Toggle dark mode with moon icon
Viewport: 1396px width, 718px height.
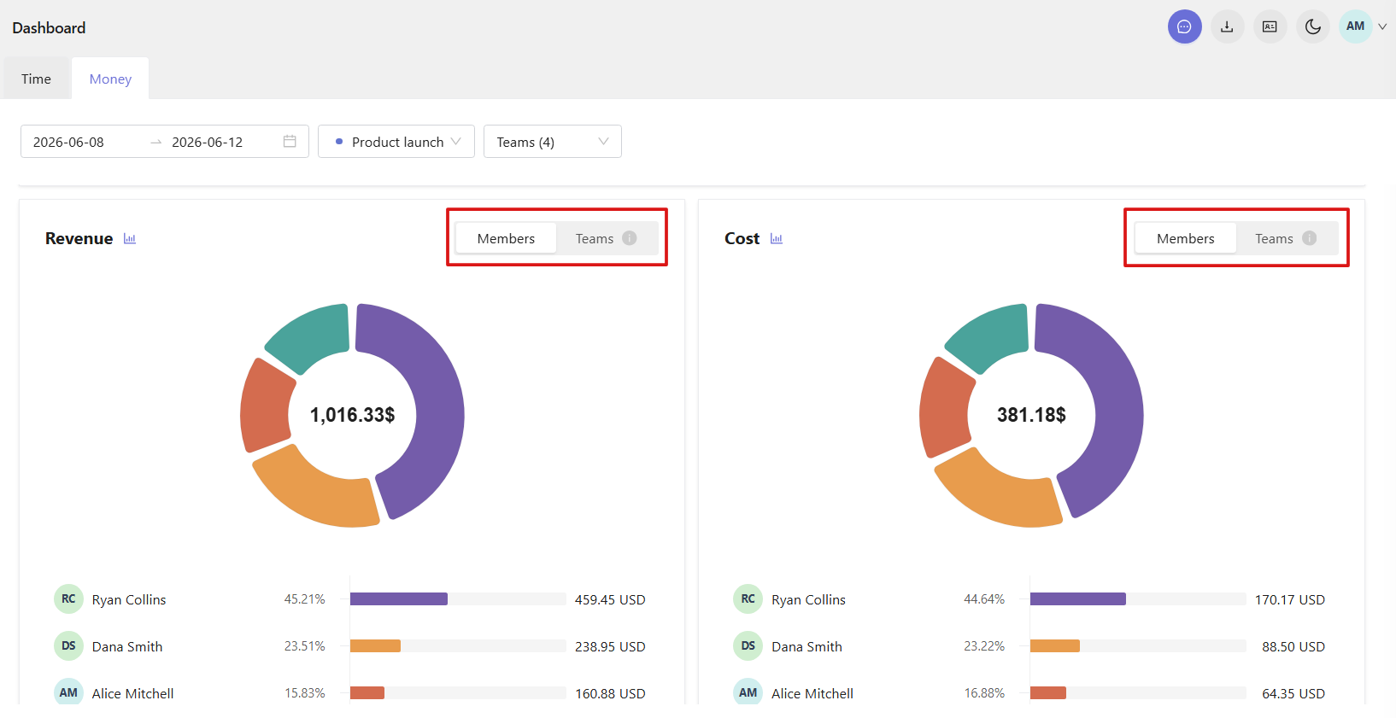[1312, 26]
